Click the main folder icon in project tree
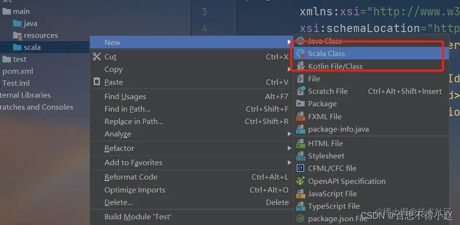This screenshot has height=225, width=460. pos(6,11)
